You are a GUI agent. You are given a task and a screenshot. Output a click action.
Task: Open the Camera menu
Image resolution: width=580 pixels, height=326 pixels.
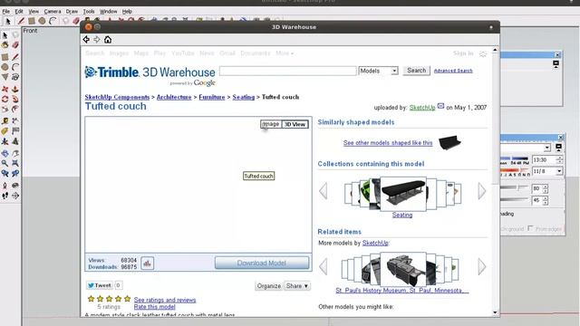click(x=53, y=12)
